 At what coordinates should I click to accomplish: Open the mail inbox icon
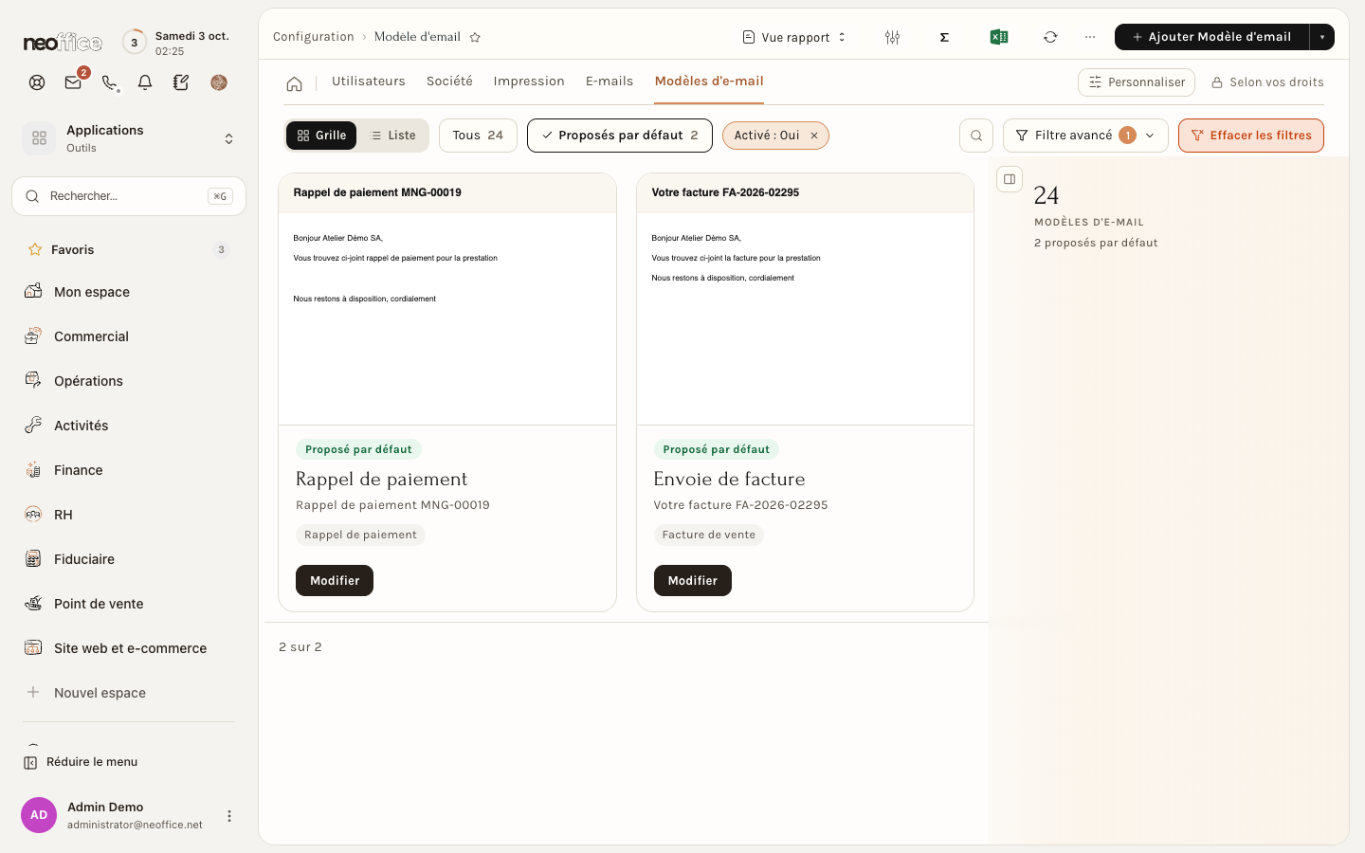(73, 82)
